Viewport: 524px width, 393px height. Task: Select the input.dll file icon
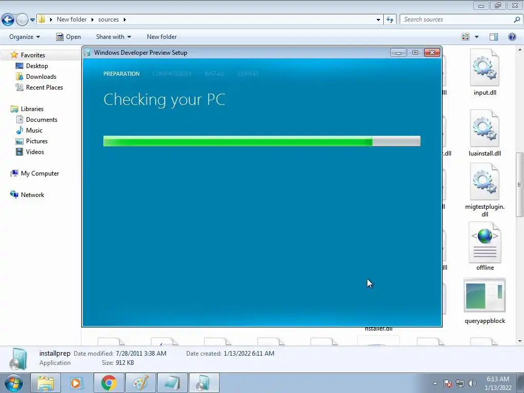[485, 68]
